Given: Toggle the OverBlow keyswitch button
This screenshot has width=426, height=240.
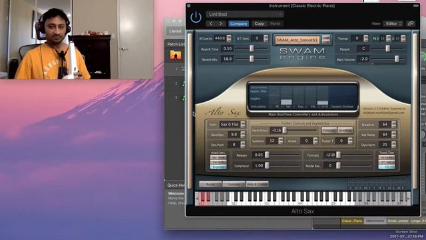Looking at the screenshot, I should tap(345, 131).
